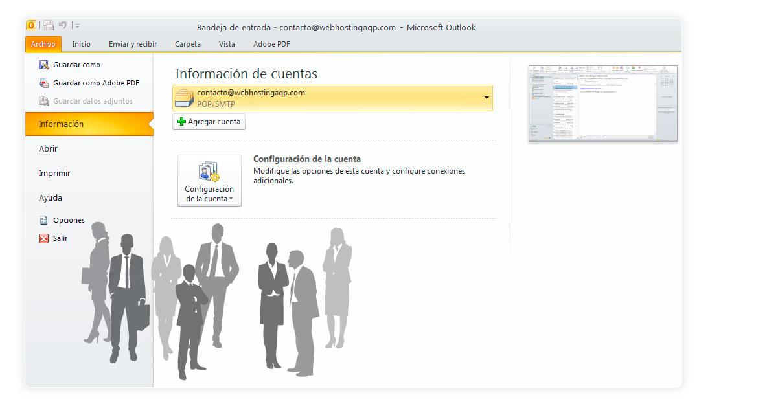Switch to the Vista tab
The image size is (767, 404).
(x=227, y=44)
